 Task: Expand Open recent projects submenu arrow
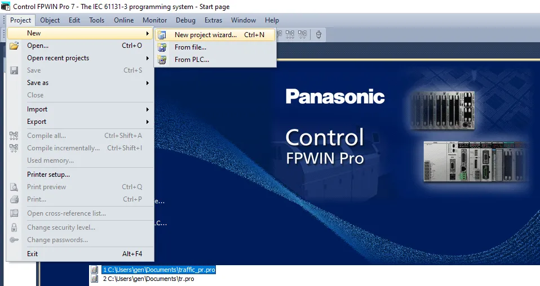(x=147, y=58)
